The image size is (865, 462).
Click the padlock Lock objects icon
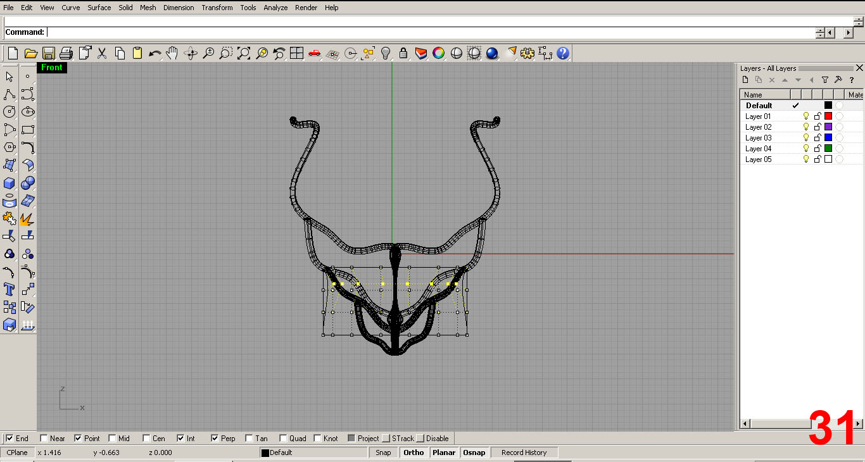[x=403, y=53]
